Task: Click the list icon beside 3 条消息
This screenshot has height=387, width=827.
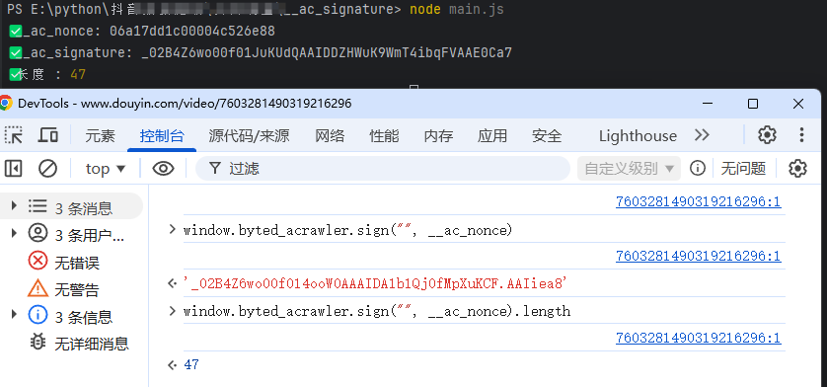Action: (x=38, y=206)
